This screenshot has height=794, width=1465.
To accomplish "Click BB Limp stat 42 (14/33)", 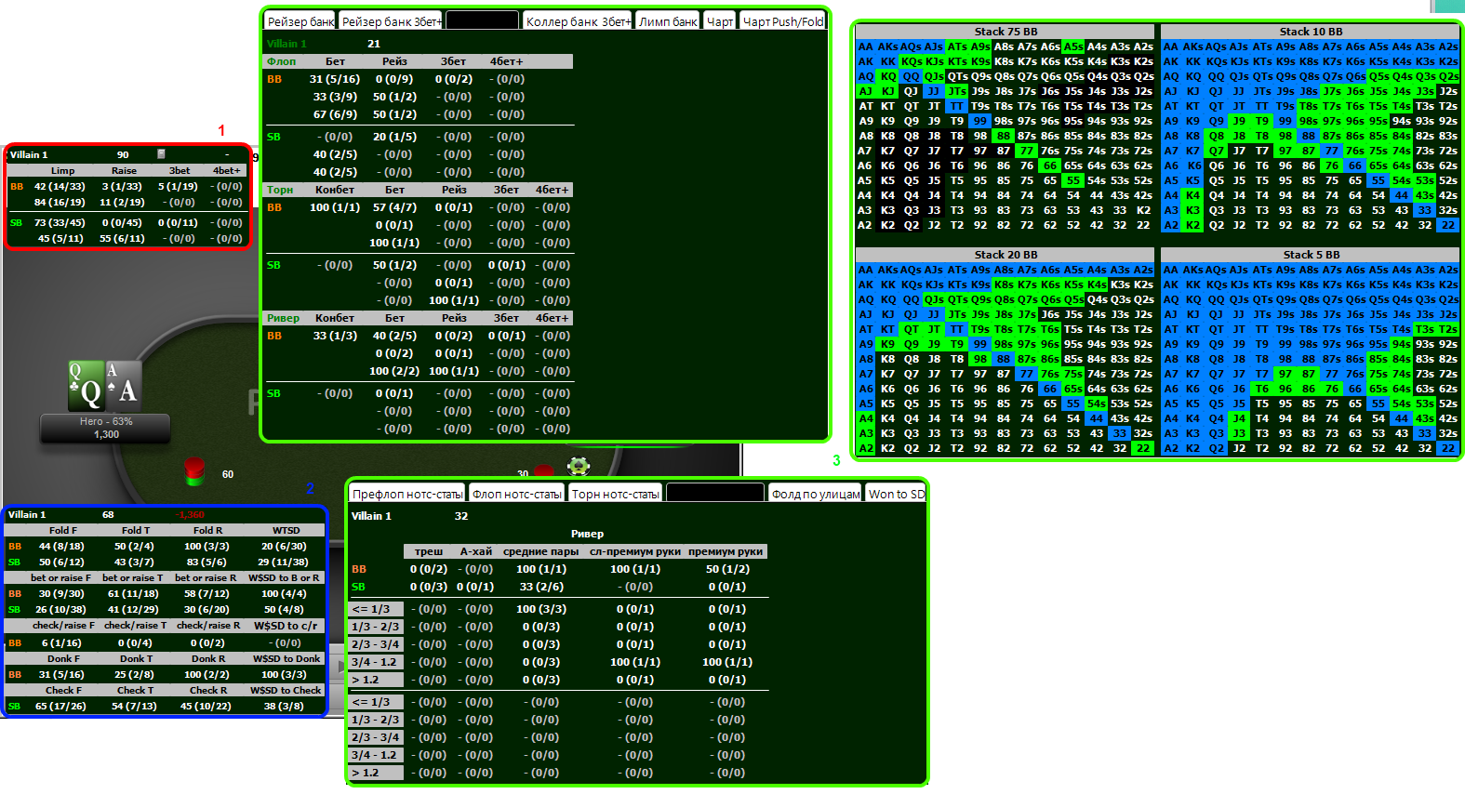I will [x=60, y=186].
